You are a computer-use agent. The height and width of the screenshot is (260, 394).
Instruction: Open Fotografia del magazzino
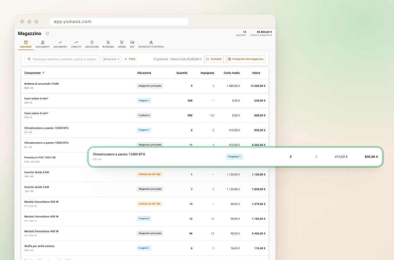point(246,59)
